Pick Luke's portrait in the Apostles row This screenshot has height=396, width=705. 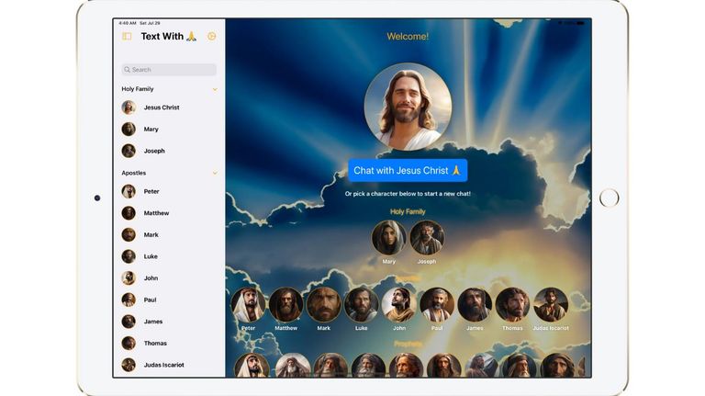pyautogui.click(x=362, y=305)
